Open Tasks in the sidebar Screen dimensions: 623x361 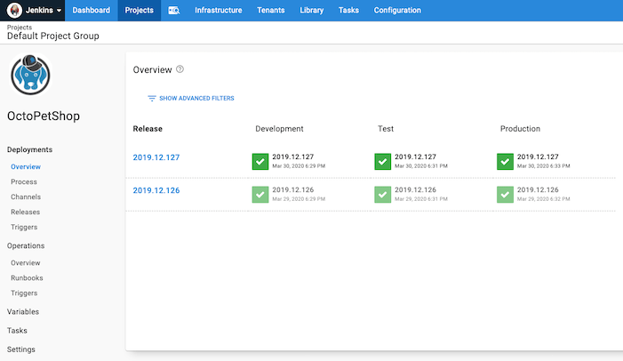(17, 331)
